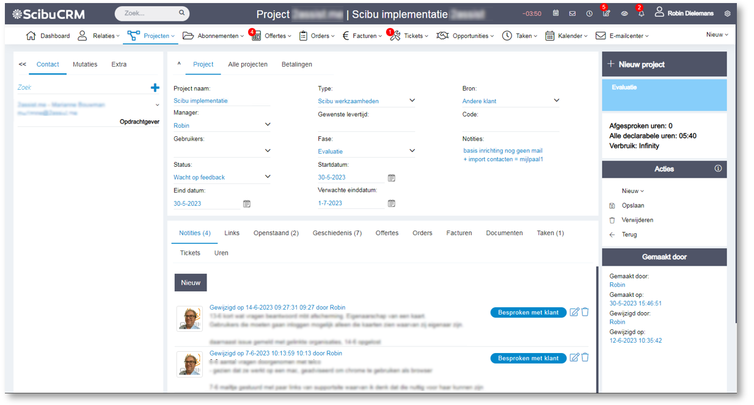Image resolution: width=754 pixels, height=405 pixels.
Task: Open the Startdatum calendar picker
Action: click(x=392, y=178)
